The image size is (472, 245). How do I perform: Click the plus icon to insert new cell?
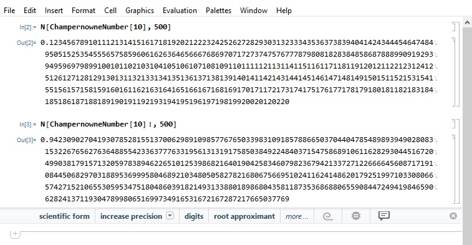(x=15, y=234)
